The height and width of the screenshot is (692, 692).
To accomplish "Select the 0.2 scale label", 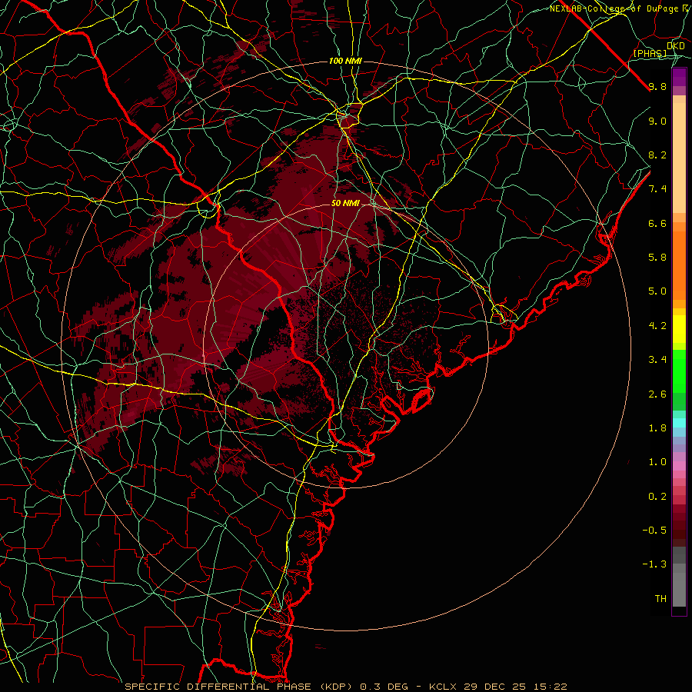I will [657, 497].
